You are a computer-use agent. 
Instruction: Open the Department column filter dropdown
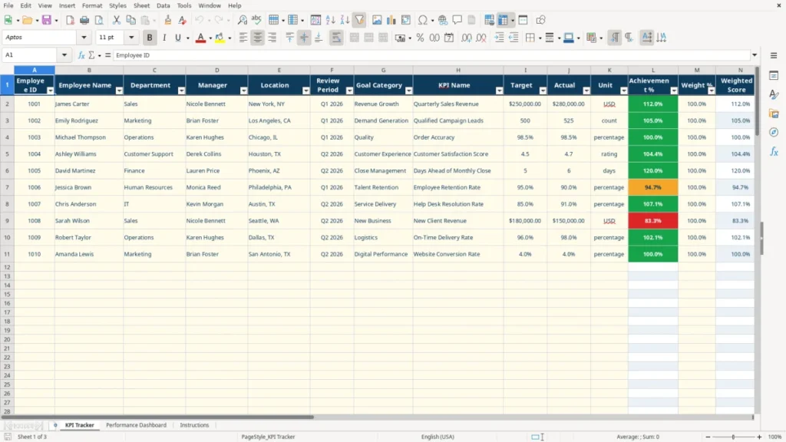(181, 91)
